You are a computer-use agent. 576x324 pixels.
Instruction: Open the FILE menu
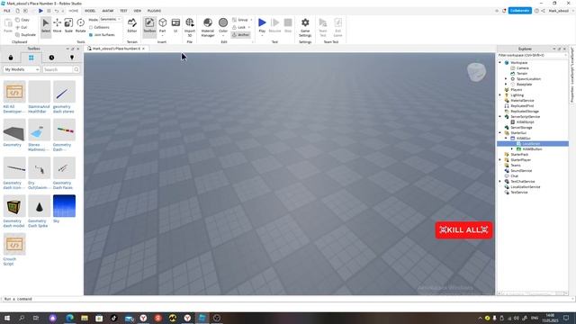[7, 11]
